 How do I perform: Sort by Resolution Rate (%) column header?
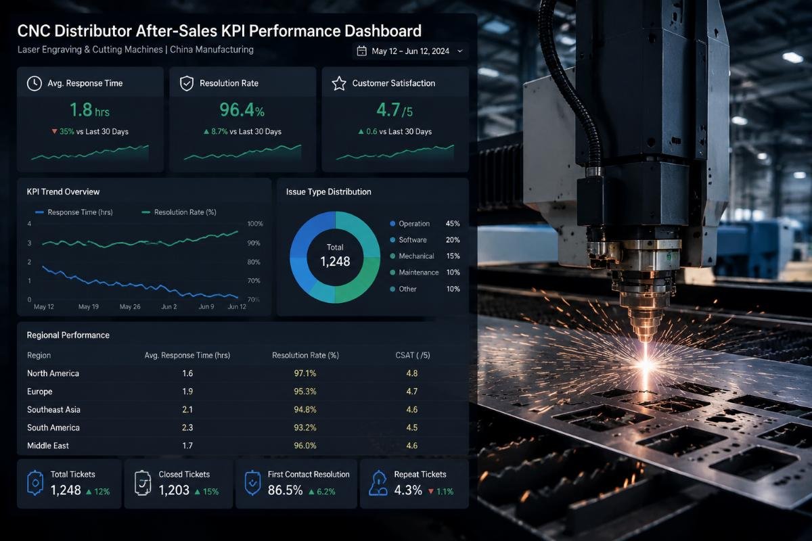pos(305,355)
